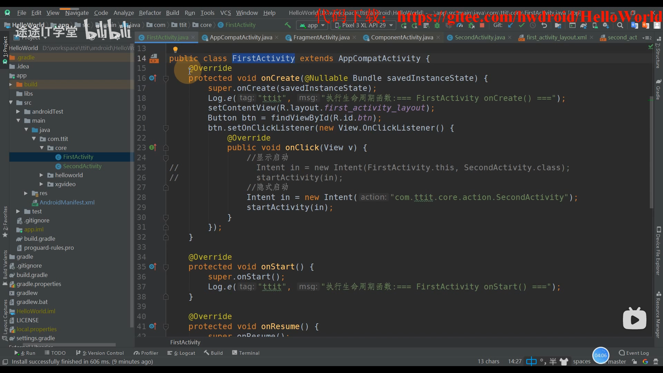This screenshot has height=373, width=663.
Task: Open the app run configuration dropdown
Action: pyautogui.click(x=312, y=25)
